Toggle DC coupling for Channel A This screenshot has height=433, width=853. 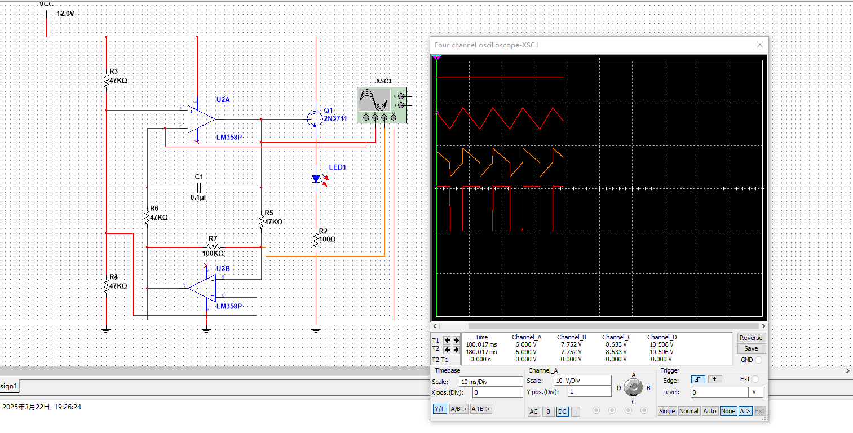562,412
